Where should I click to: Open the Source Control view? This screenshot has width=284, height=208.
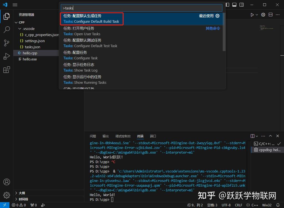tap(6, 43)
